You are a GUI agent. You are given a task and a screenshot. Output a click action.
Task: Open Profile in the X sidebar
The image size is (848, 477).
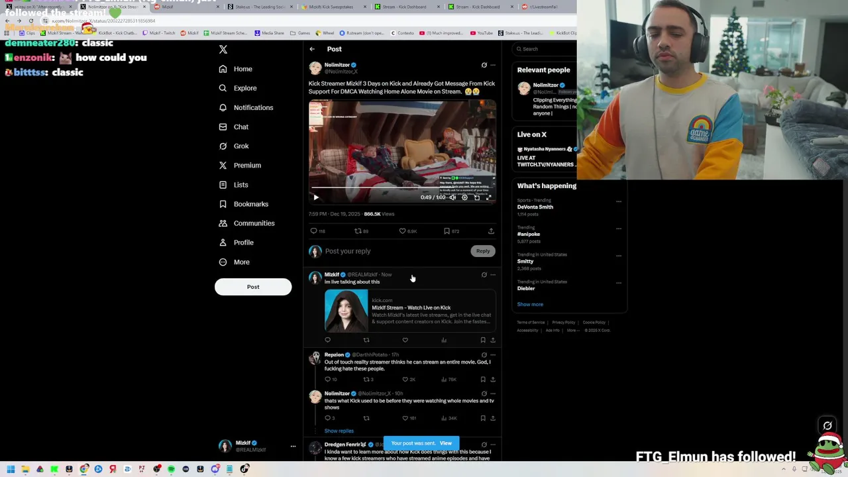[236, 242]
